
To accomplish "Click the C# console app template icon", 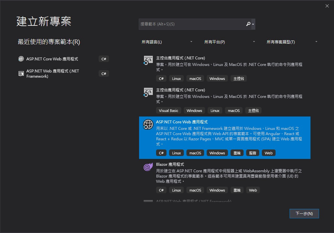I will [x=148, y=60].
